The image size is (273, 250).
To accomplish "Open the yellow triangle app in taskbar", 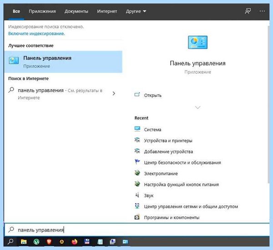I will [x=62, y=242].
